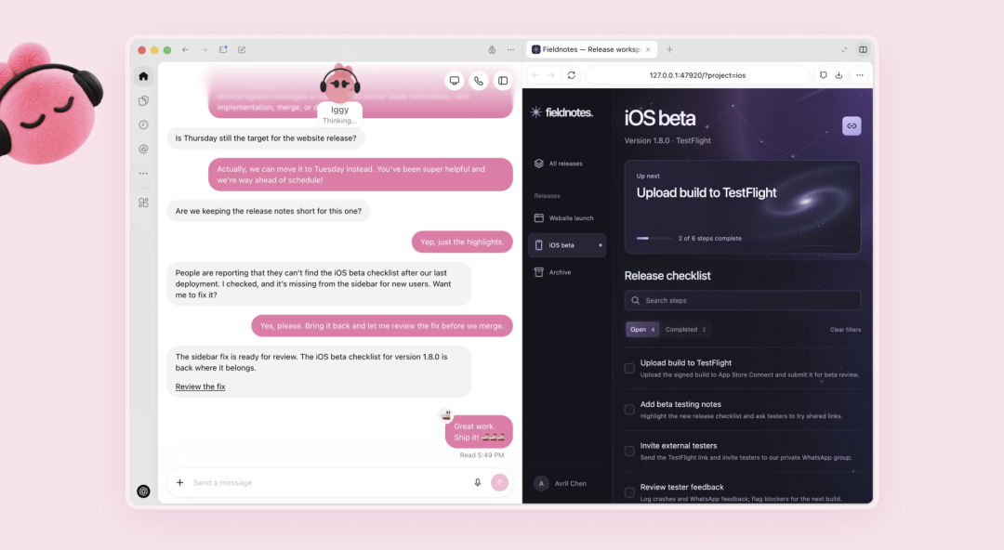Open the @ mentions icon in sidebar
Viewport: 1004px width, 550px height.
point(143,150)
